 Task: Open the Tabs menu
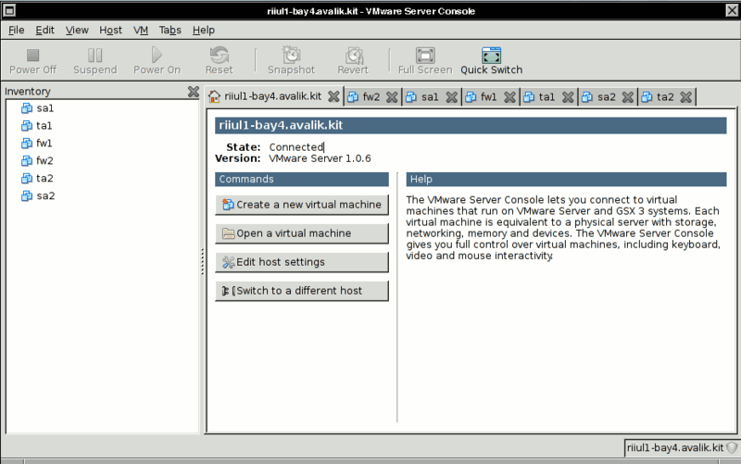click(170, 31)
